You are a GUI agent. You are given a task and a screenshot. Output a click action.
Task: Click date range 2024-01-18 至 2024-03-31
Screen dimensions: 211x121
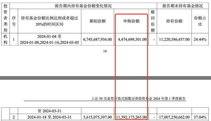(x=50, y=117)
